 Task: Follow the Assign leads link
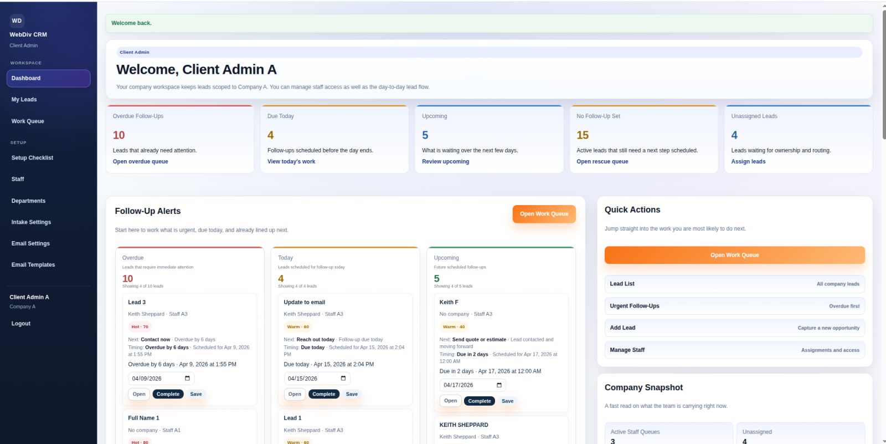tap(748, 162)
